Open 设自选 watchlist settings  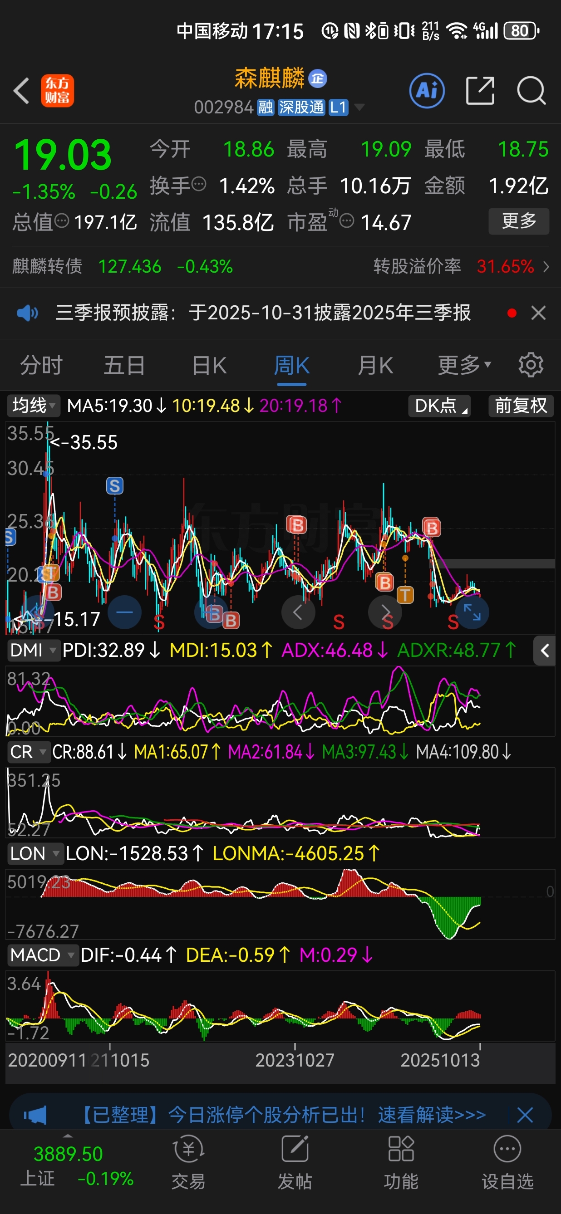click(507, 1162)
